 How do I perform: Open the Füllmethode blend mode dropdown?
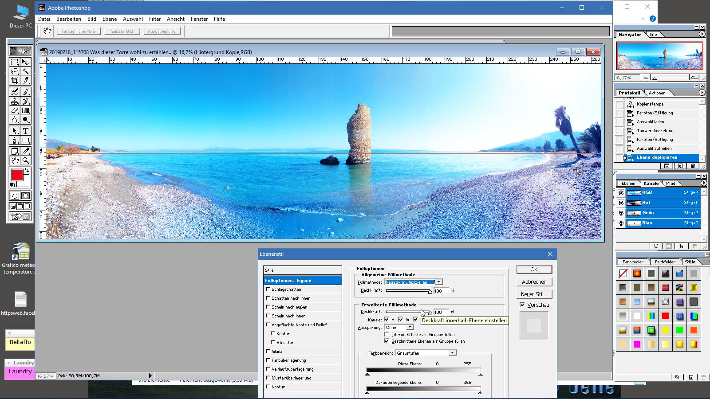click(438, 282)
